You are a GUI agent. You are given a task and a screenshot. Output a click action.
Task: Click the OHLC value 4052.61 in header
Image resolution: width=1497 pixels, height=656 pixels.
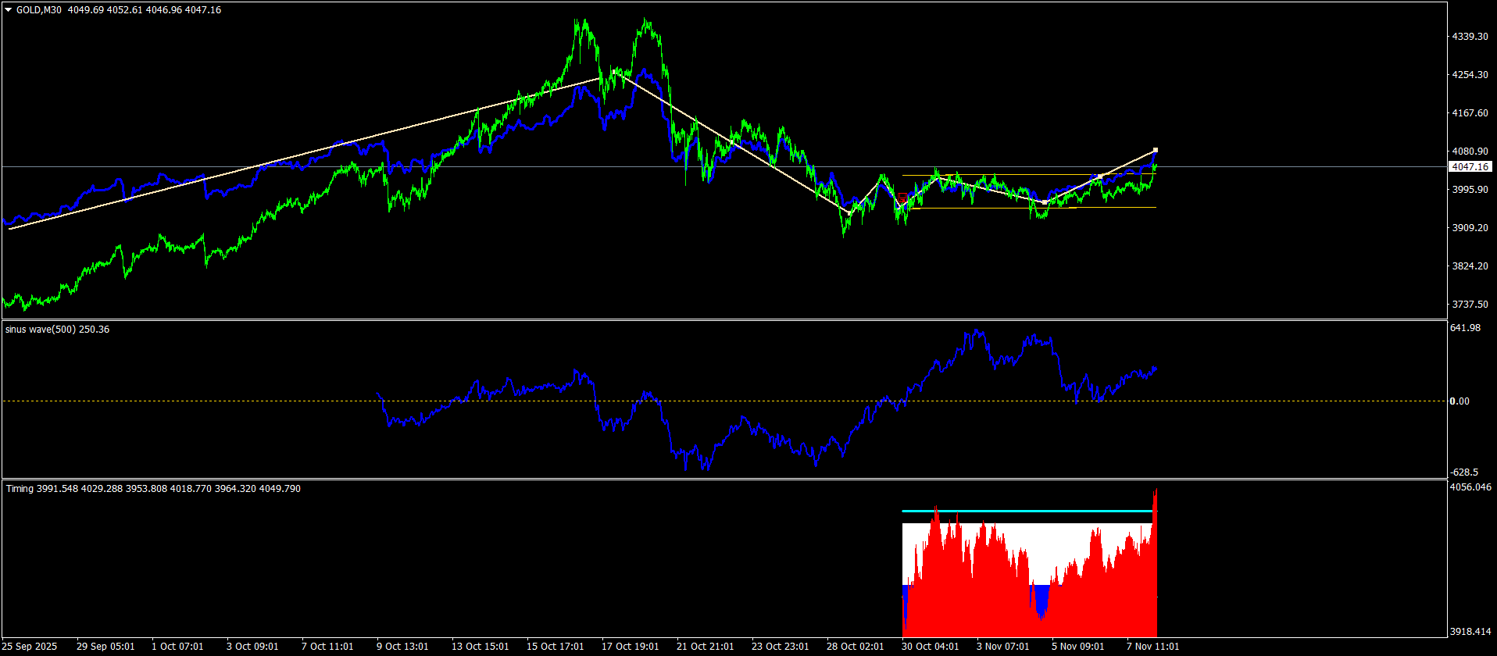pos(125,10)
